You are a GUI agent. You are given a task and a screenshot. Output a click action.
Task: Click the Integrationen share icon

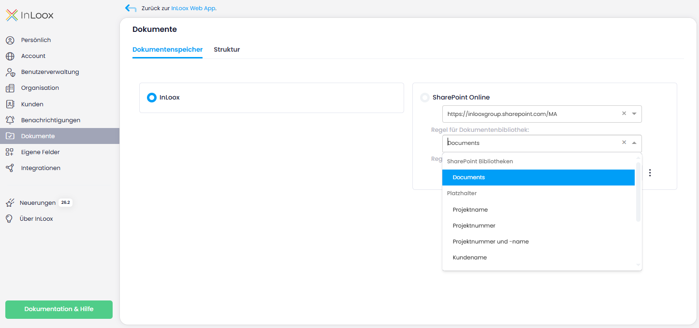pyautogui.click(x=10, y=168)
